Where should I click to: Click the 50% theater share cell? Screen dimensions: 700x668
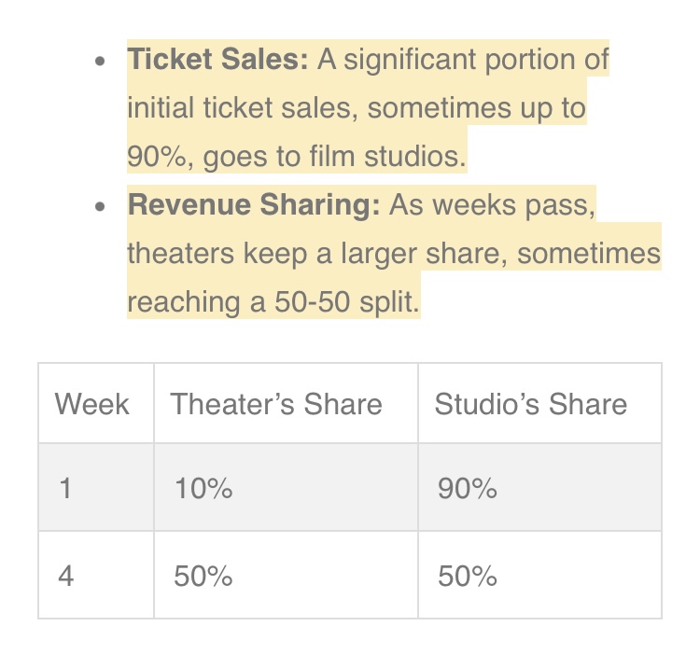pos(203,576)
